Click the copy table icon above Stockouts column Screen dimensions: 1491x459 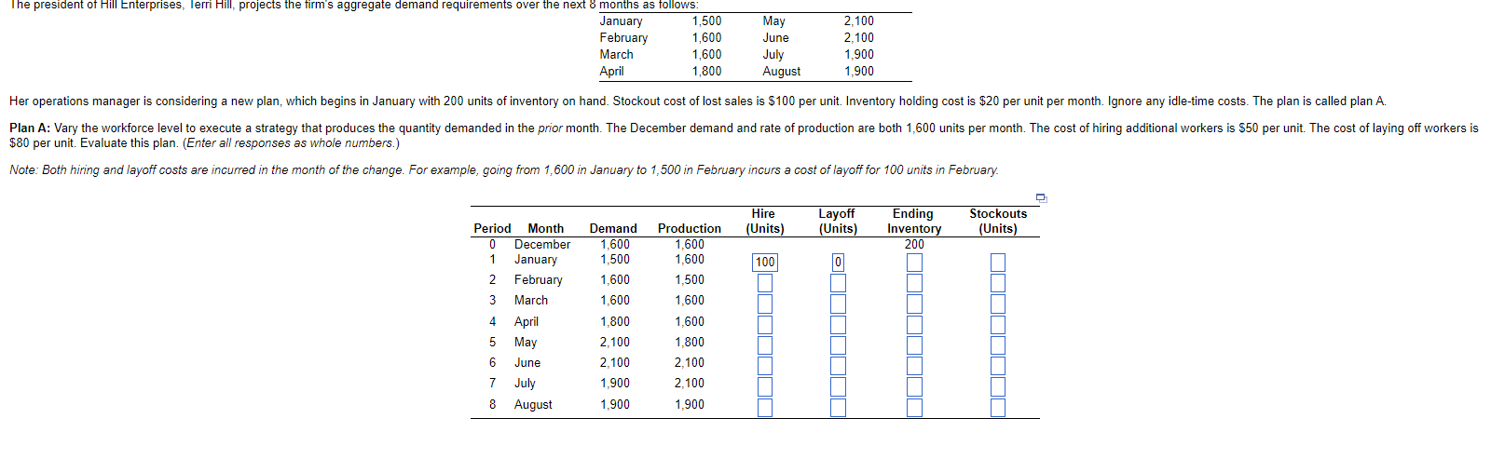point(1041,197)
